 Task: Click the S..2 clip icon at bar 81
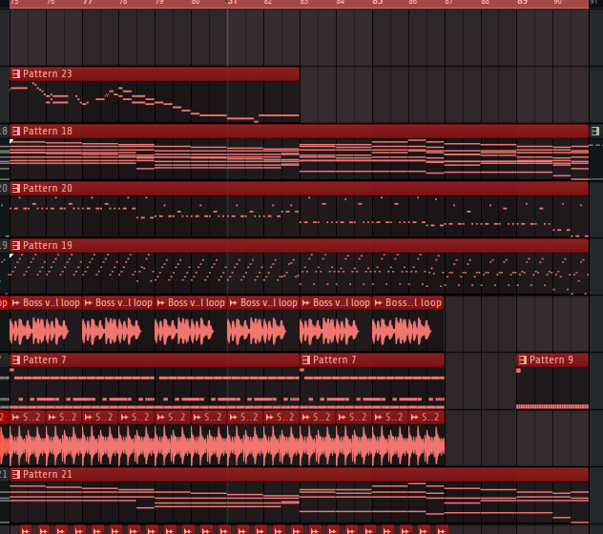(x=233, y=417)
